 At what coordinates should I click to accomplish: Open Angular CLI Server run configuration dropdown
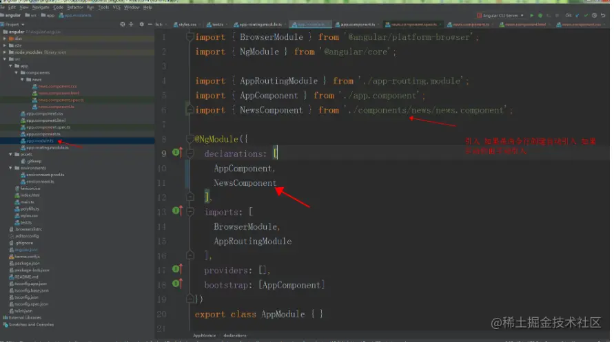[x=500, y=16]
